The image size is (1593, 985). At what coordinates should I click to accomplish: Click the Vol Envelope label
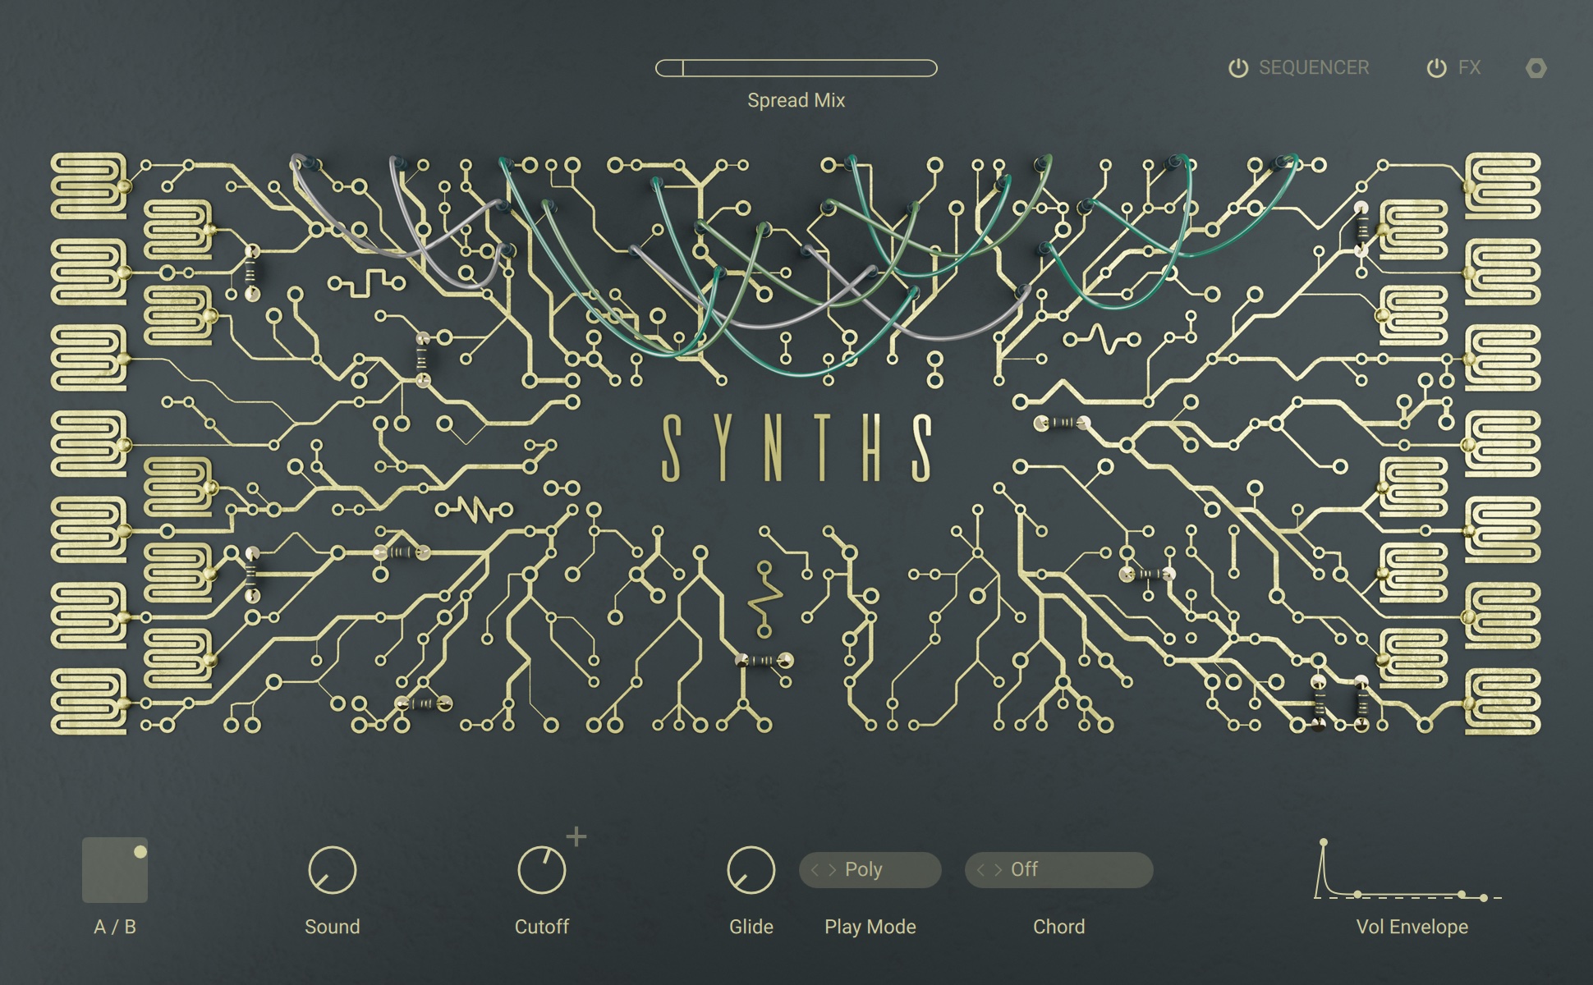pos(1412,927)
